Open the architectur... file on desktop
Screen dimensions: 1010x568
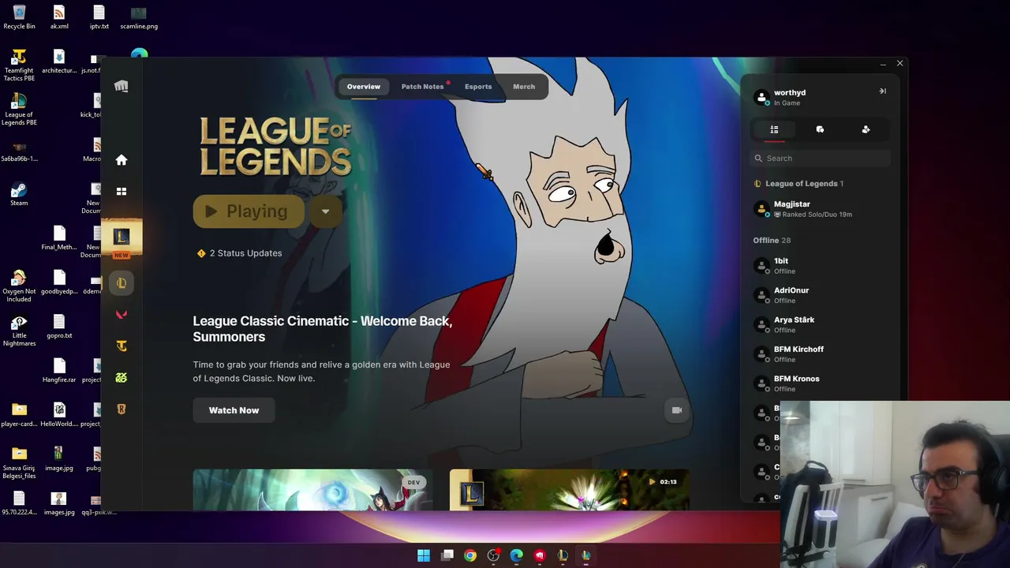click(59, 62)
